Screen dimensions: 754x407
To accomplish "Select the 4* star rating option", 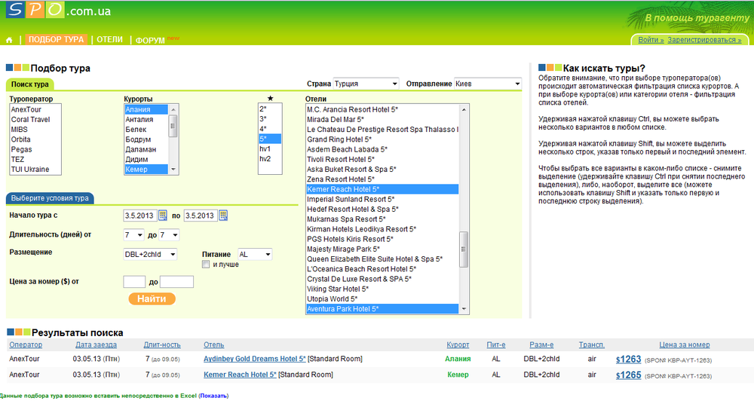I will (x=264, y=129).
